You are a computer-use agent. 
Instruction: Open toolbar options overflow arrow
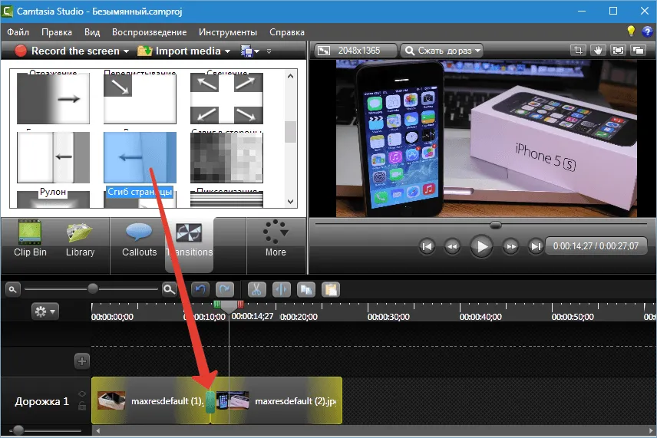[x=269, y=51]
